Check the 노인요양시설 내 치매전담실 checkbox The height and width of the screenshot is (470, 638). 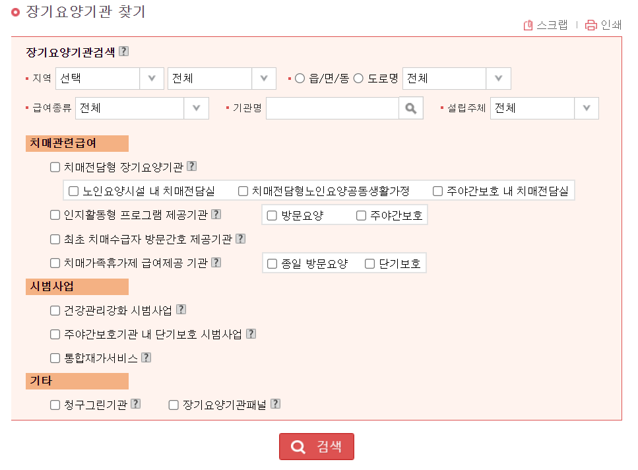(x=73, y=191)
